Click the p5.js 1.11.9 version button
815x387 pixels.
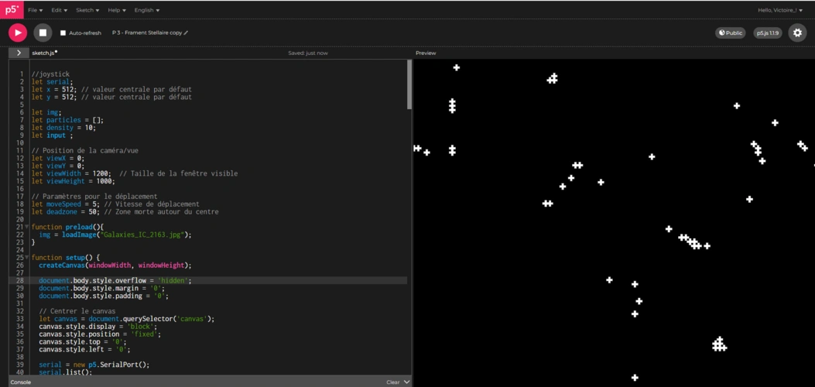click(x=768, y=33)
